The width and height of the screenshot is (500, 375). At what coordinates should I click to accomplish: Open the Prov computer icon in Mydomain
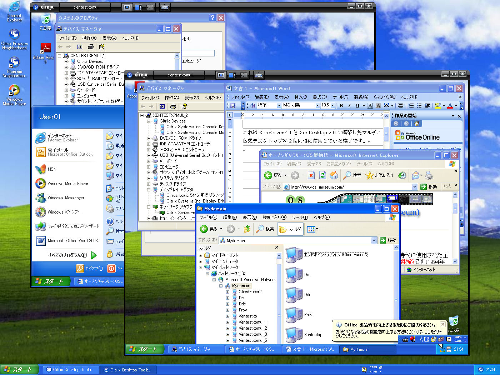[x=295, y=315]
